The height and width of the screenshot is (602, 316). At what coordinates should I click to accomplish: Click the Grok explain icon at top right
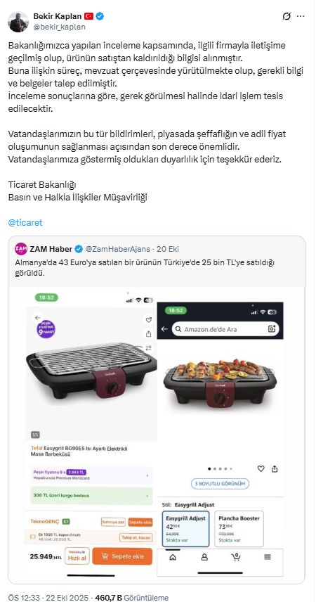pos(286,16)
